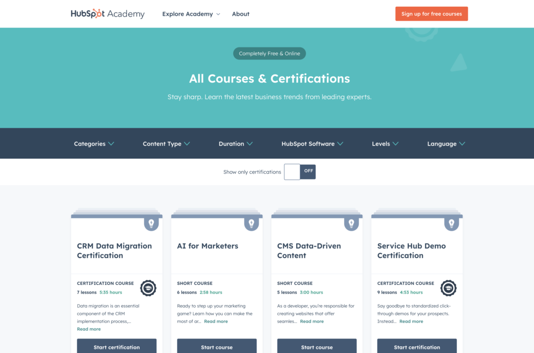The height and width of the screenshot is (353, 534).
Task: Open the Content Type filter
Action: coord(166,144)
